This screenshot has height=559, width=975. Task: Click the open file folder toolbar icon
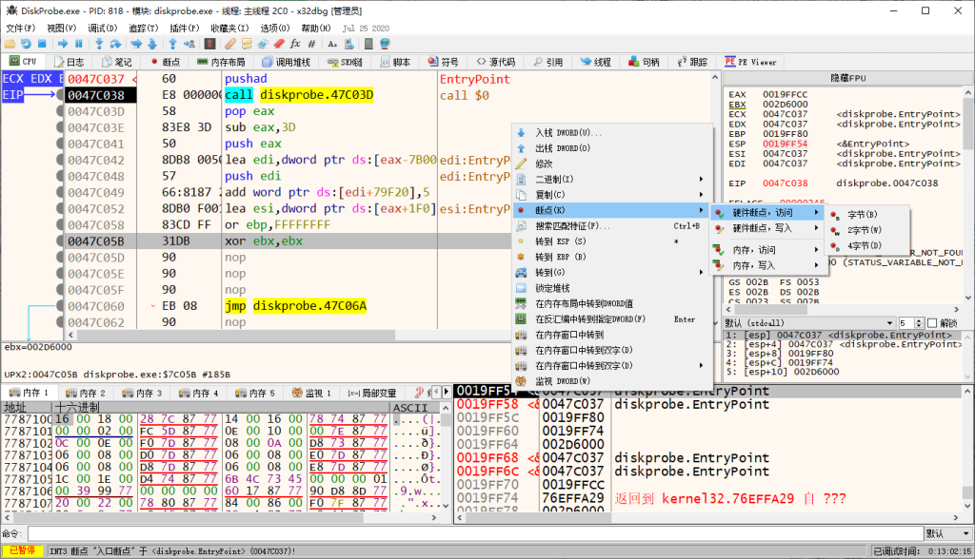pyautogui.click(x=10, y=44)
